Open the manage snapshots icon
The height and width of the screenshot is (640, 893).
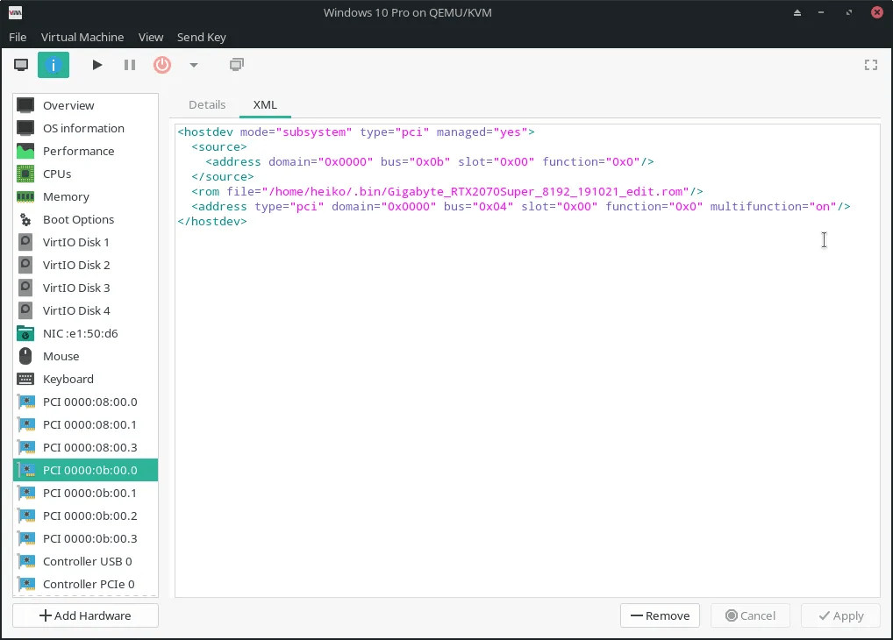click(237, 65)
